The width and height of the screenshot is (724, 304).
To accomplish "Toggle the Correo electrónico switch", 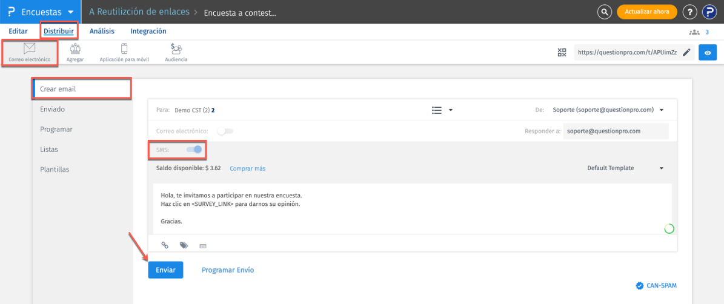I will 225,131.
